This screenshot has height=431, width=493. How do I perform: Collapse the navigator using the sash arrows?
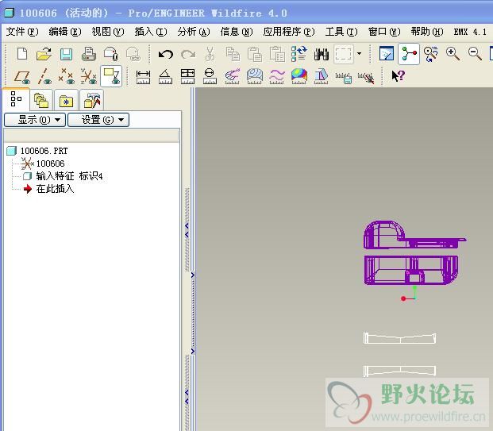tap(187, 230)
